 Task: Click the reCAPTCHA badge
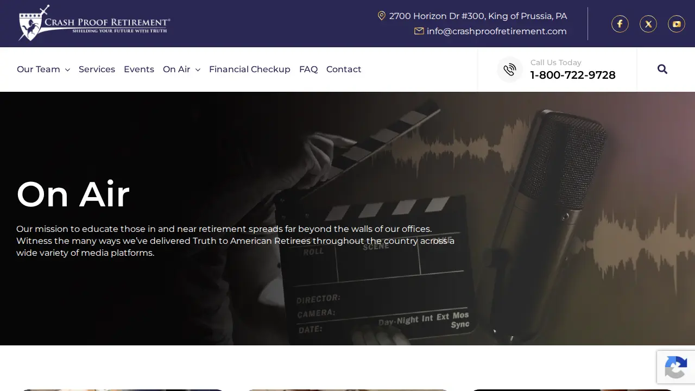point(676,367)
